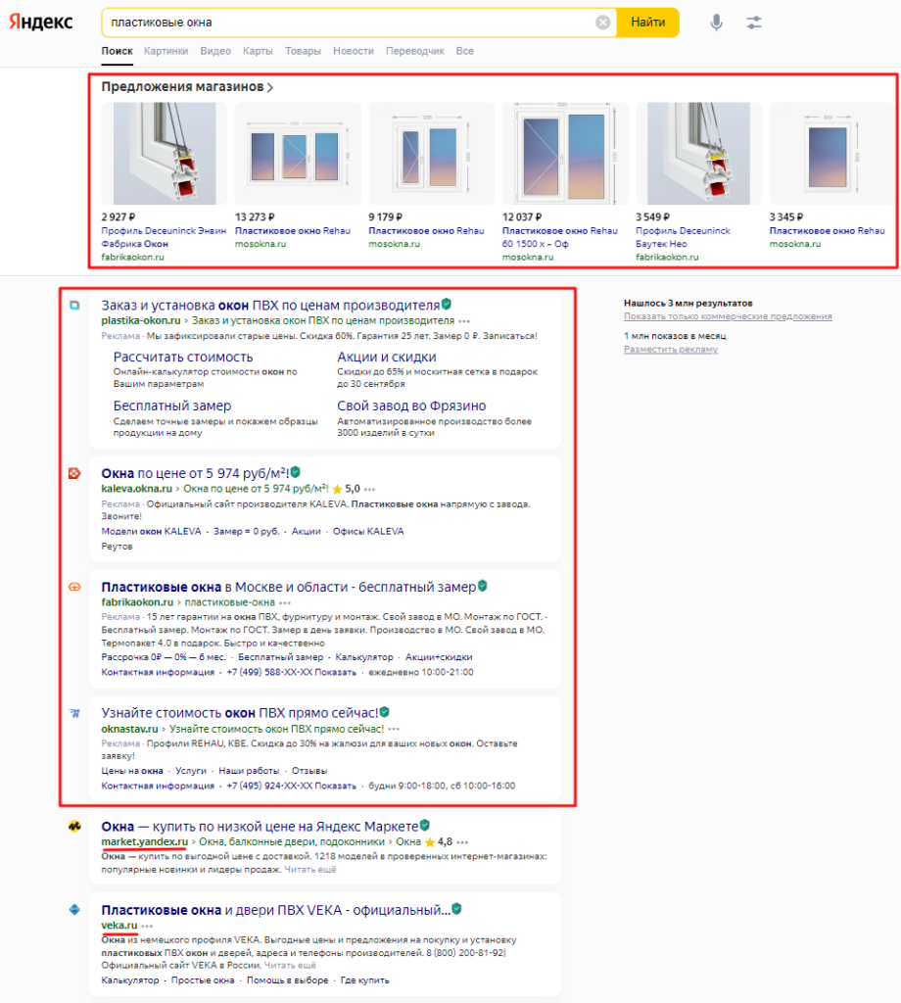Open Офисы KALEVA link

(368, 532)
